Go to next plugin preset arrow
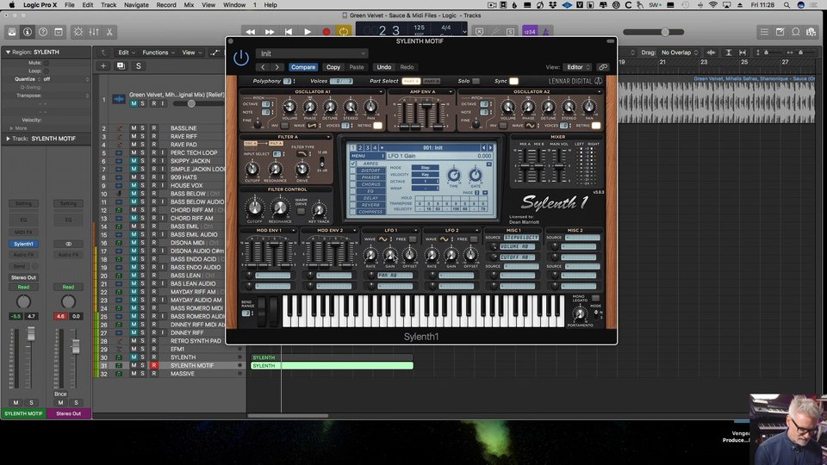Viewport: 827px width, 465px height. tap(277, 67)
